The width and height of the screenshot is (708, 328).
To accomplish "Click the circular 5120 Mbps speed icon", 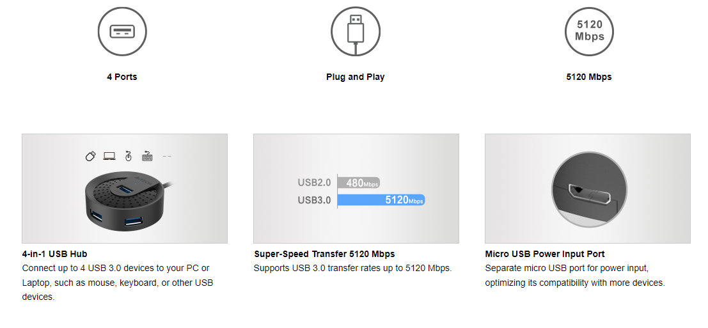I will (x=589, y=31).
